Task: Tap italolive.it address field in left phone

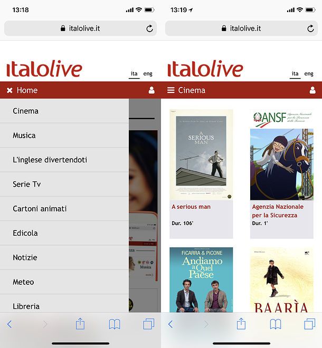Action: tap(80, 28)
